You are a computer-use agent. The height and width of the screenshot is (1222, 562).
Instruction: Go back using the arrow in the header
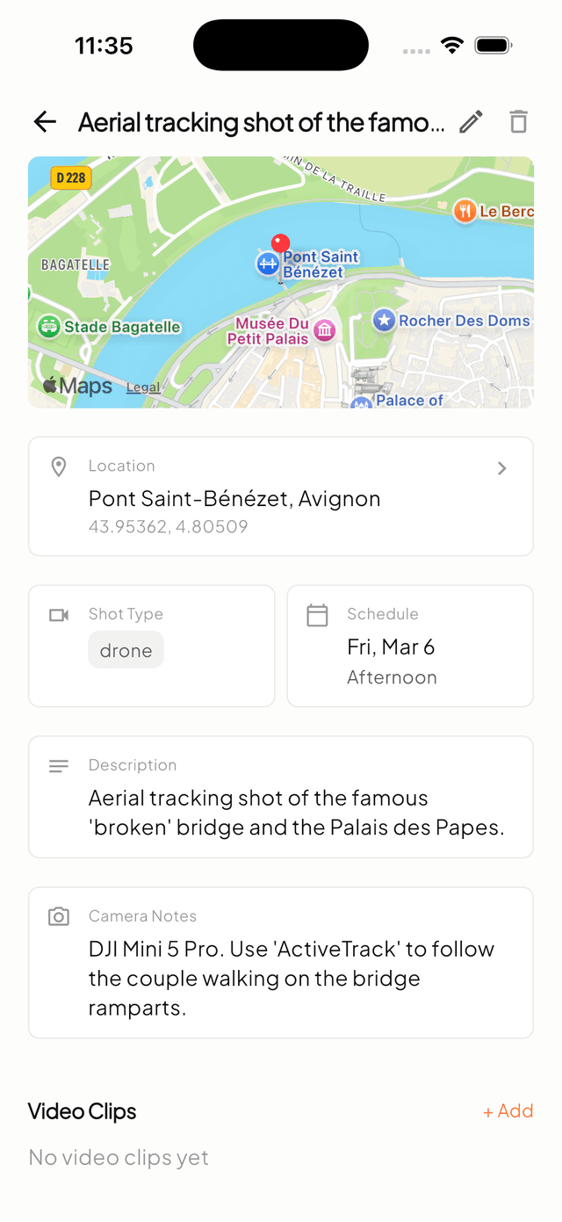44,122
